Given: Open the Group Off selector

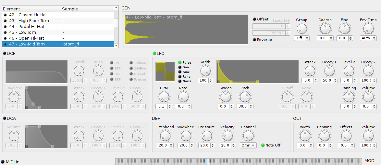Looking at the screenshot, I should pos(301,38).
